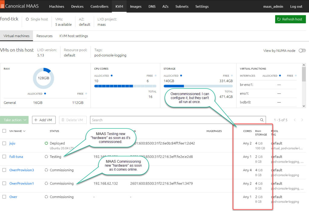The width and height of the screenshot is (309, 211).
Task: Click the Storage allocation bar
Action: pyautogui.click(x=198, y=86)
